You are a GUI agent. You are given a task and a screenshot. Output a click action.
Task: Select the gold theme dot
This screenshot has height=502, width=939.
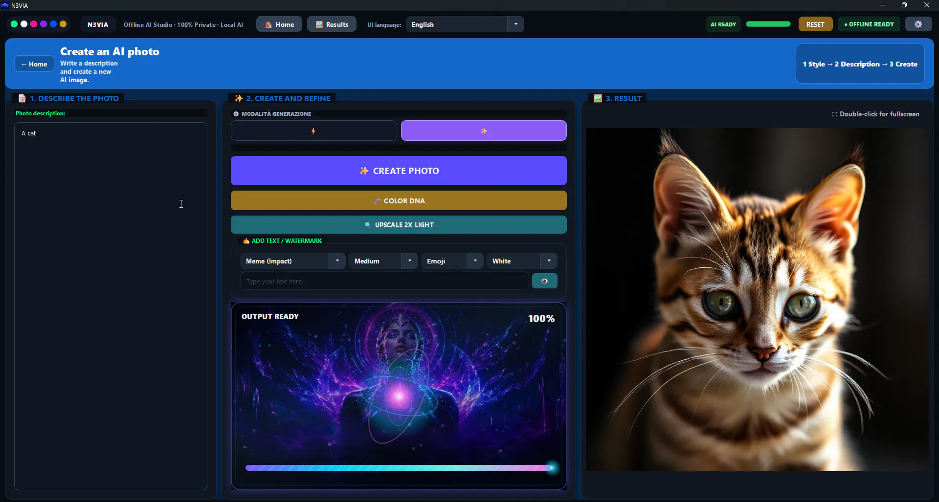(63, 24)
